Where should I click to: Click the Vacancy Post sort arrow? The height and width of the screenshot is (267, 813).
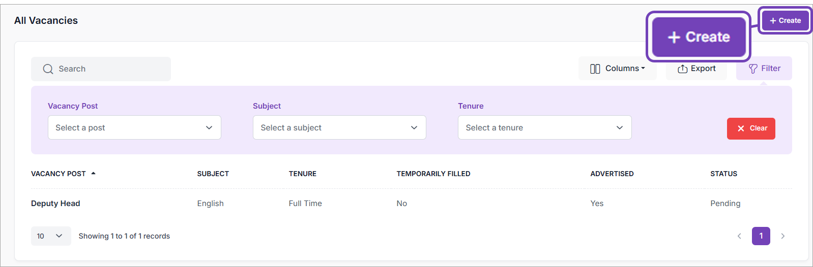[x=94, y=174]
